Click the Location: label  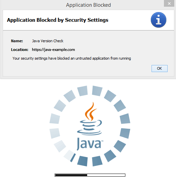pos(19,50)
